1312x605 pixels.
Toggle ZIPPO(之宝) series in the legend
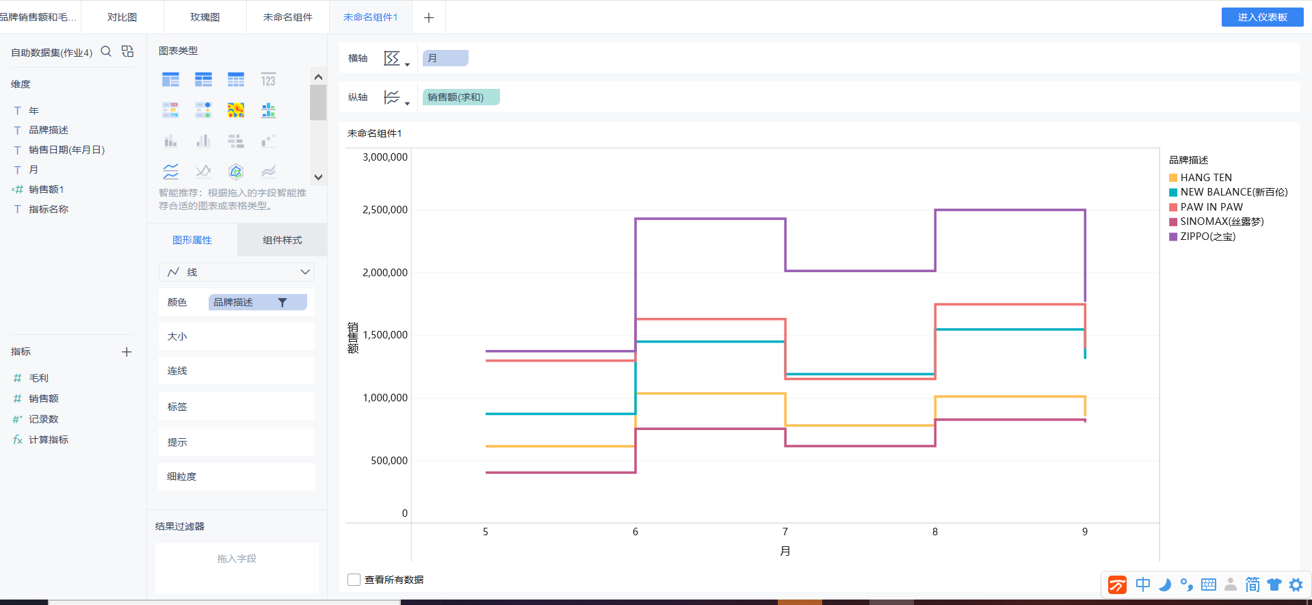point(1207,237)
